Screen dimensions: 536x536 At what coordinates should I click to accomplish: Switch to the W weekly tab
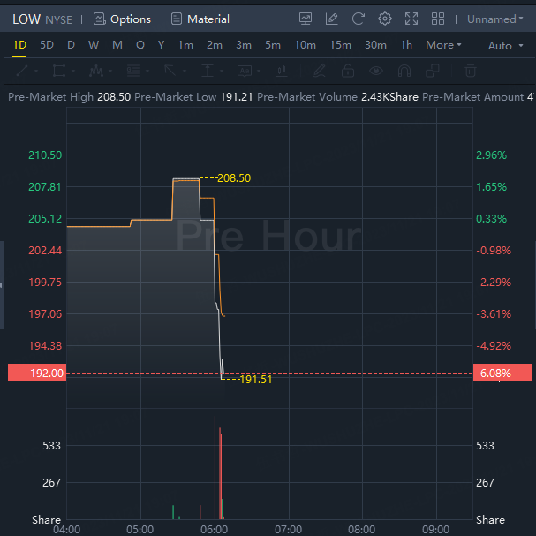[x=94, y=45]
